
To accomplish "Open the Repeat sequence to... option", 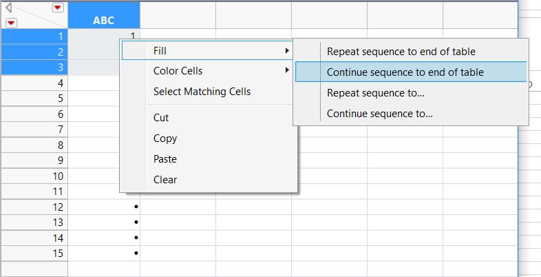I will coord(375,93).
